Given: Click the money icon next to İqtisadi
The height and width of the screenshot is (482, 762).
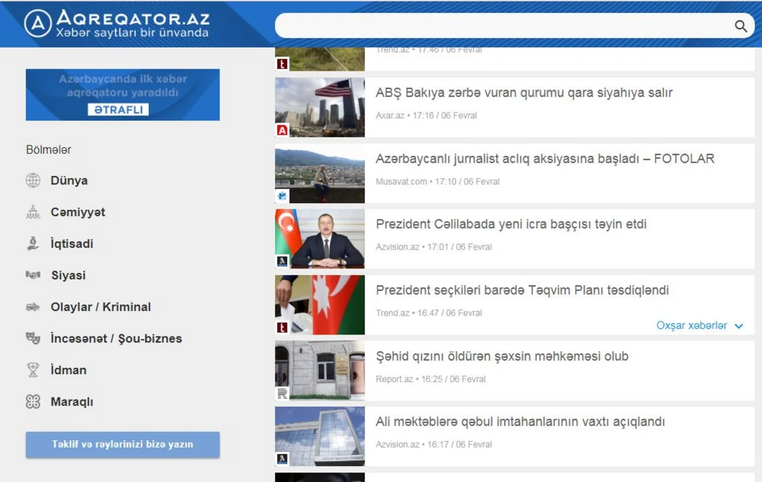Looking at the screenshot, I should (33, 244).
